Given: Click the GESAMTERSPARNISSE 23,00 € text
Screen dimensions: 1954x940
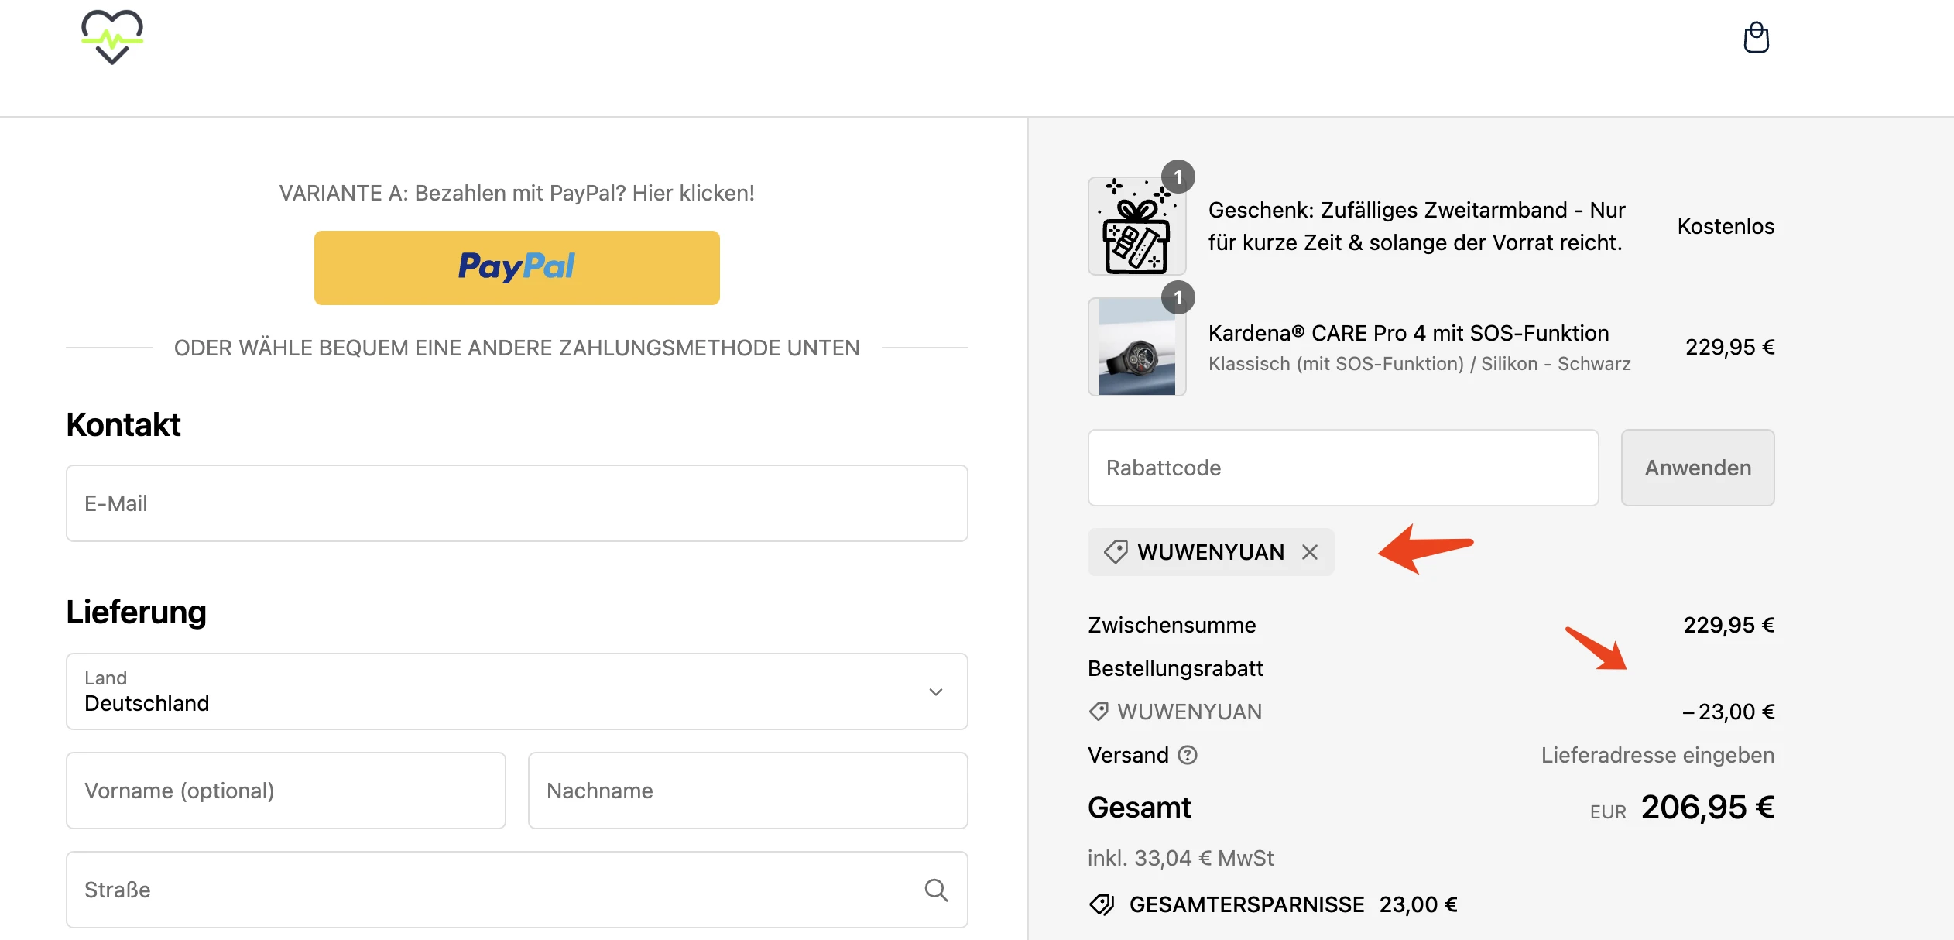Looking at the screenshot, I should click(x=1293, y=904).
